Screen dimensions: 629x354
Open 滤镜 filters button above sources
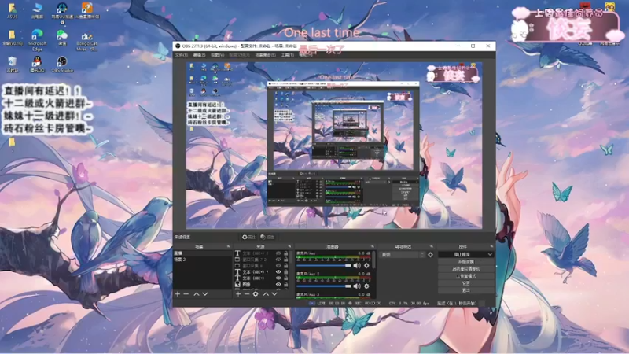[x=267, y=238]
